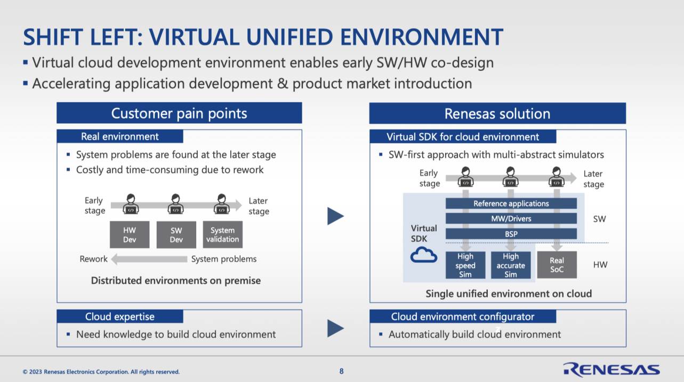The height and width of the screenshot is (382, 684).
Task: Click the MW/Drivers layer bar
Action: pyautogui.click(x=511, y=218)
